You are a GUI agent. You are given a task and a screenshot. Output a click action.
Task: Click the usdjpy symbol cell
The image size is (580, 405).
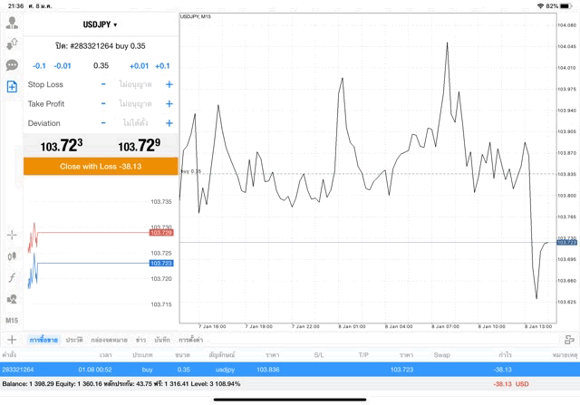coord(225,370)
